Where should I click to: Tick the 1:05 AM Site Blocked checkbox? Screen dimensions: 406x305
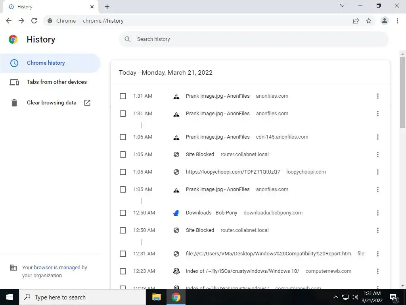click(123, 154)
